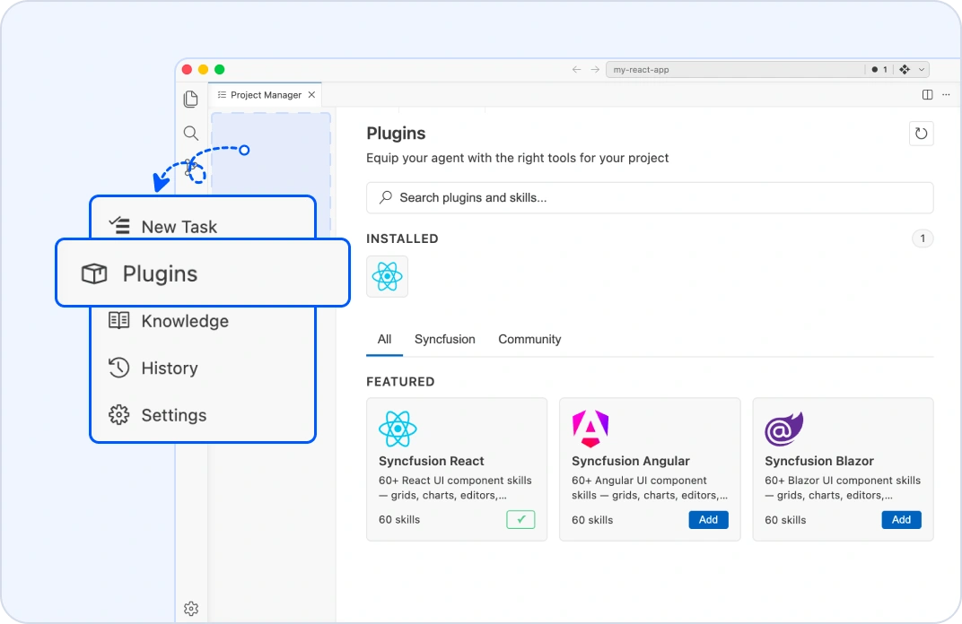Switch to the All tab

coord(384,339)
